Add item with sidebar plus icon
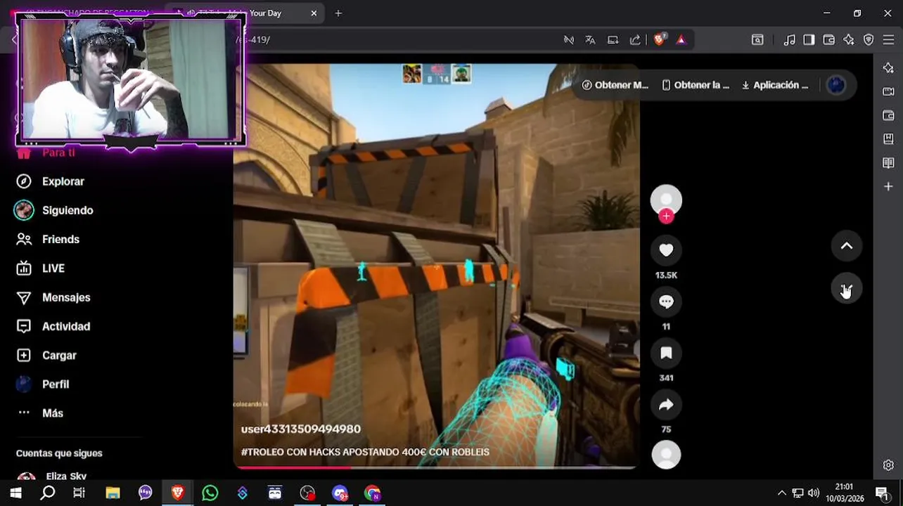 pos(888,187)
